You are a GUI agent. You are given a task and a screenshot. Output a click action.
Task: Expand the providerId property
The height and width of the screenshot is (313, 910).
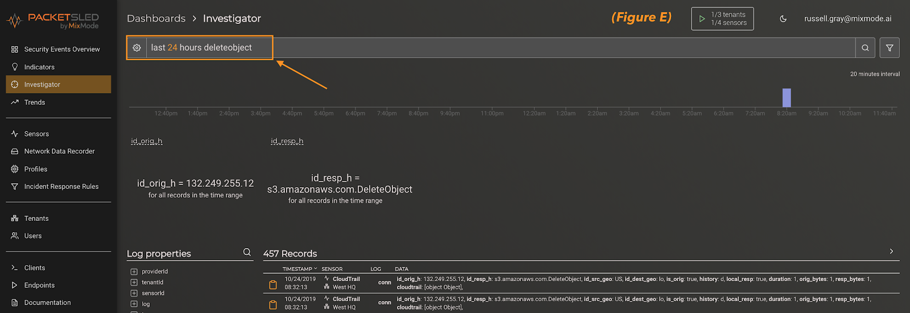pyautogui.click(x=134, y=271)
